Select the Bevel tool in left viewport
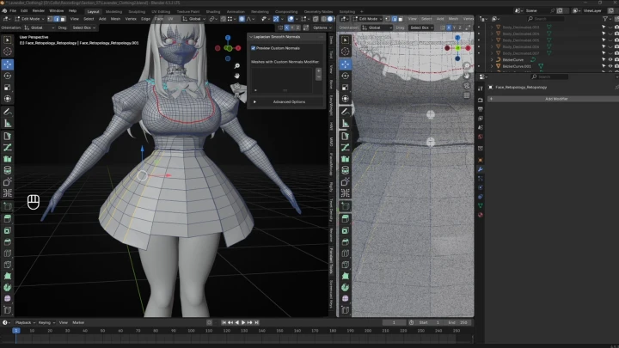 click(x=8, y=241)
